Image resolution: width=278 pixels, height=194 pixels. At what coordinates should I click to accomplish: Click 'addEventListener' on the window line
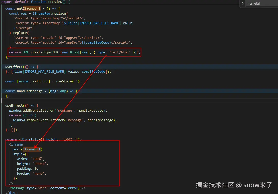coord(38,111)
